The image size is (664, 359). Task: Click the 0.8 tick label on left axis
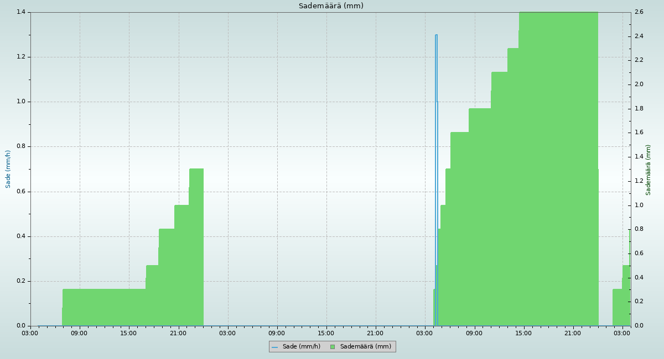point(20,147)
